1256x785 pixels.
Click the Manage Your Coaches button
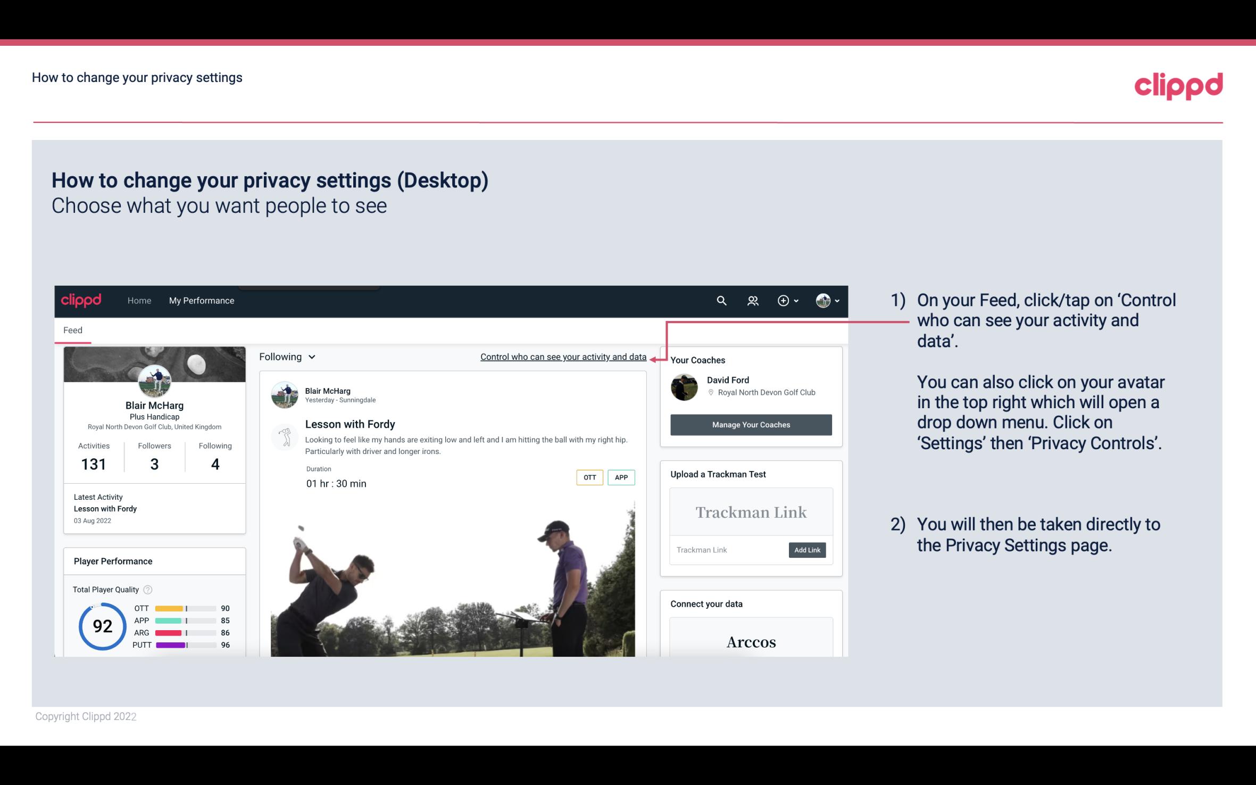pyautogui.click(x=750, y=424)
